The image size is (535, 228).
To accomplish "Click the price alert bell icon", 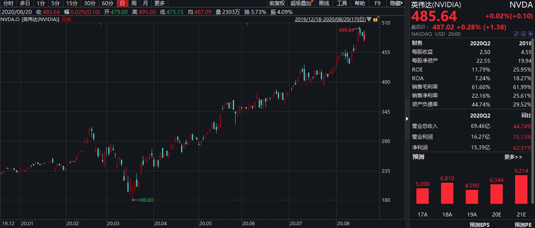I will pyautogui.click(x=523, y=34).
